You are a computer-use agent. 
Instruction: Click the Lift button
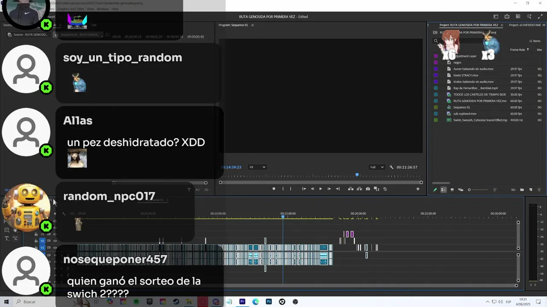click(351, 189)
